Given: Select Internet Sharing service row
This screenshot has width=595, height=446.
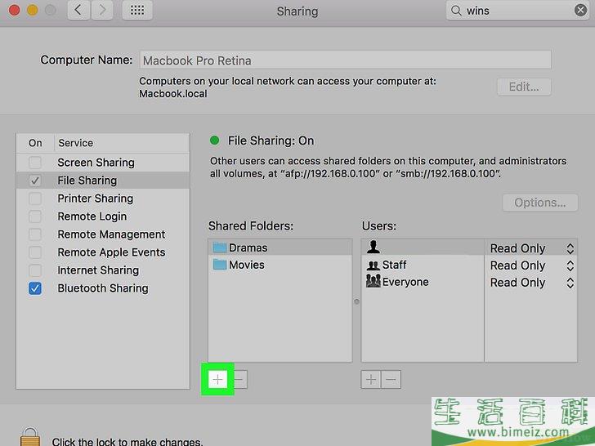Looking at the screenshot, I should coord(103,270).
